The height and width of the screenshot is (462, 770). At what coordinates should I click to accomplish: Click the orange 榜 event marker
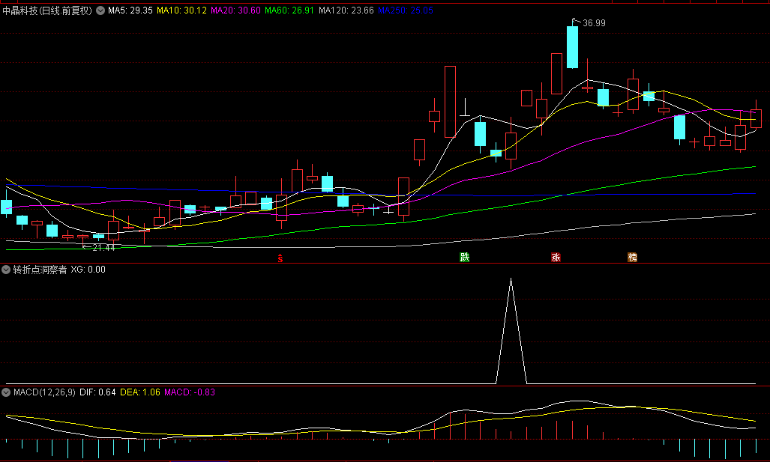pyautogui.click(x=632, y=258)
